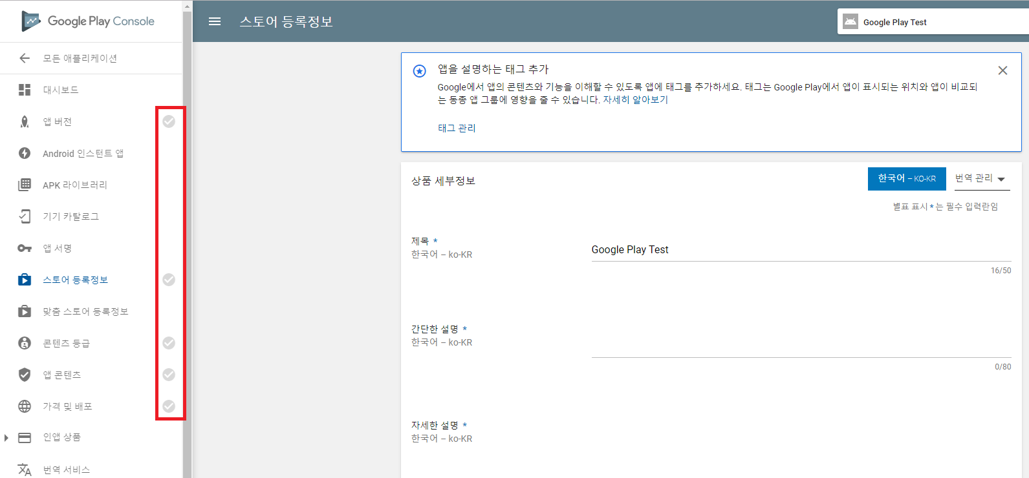Click the Google Play Console logo
1029x478 pixels.
(x=88, y=21)
